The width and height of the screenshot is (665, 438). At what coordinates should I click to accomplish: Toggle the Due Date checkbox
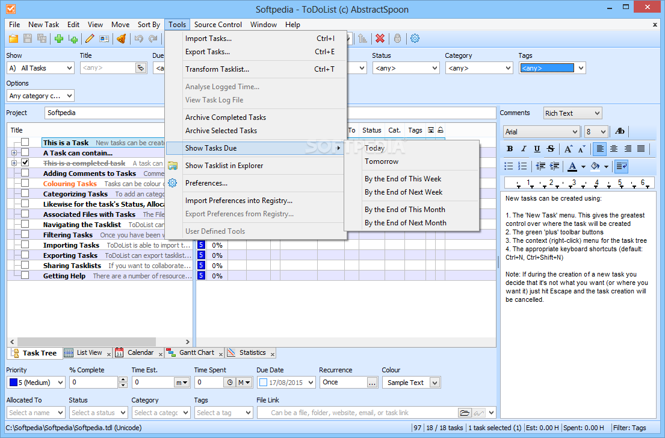264,383
